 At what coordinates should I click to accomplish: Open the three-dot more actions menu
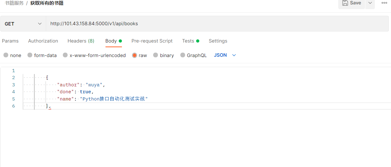pyautogui.click(x=384, y=3)
